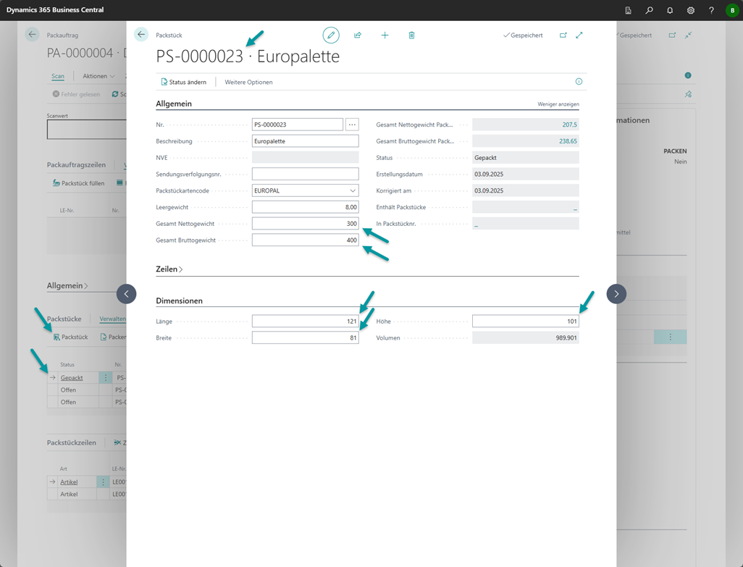The image size is (743, 567).
Task: Show the info factbox icon
Action: click(579, 82)
